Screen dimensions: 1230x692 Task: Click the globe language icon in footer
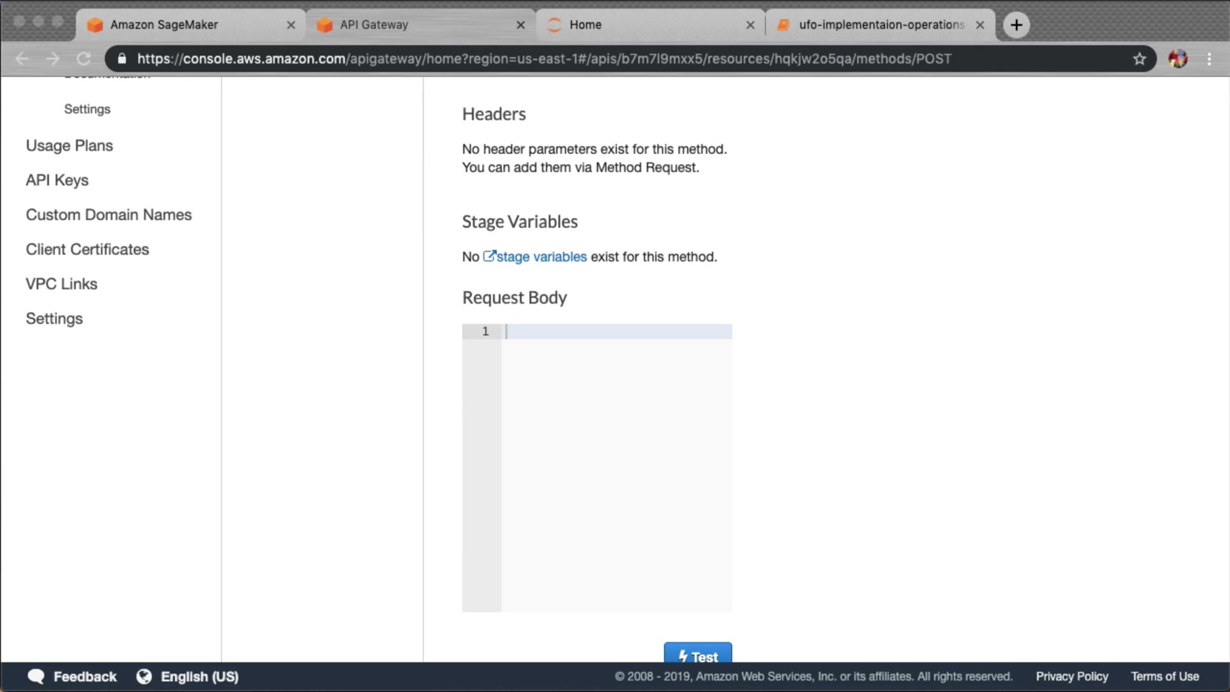click(x=144, y=677)
